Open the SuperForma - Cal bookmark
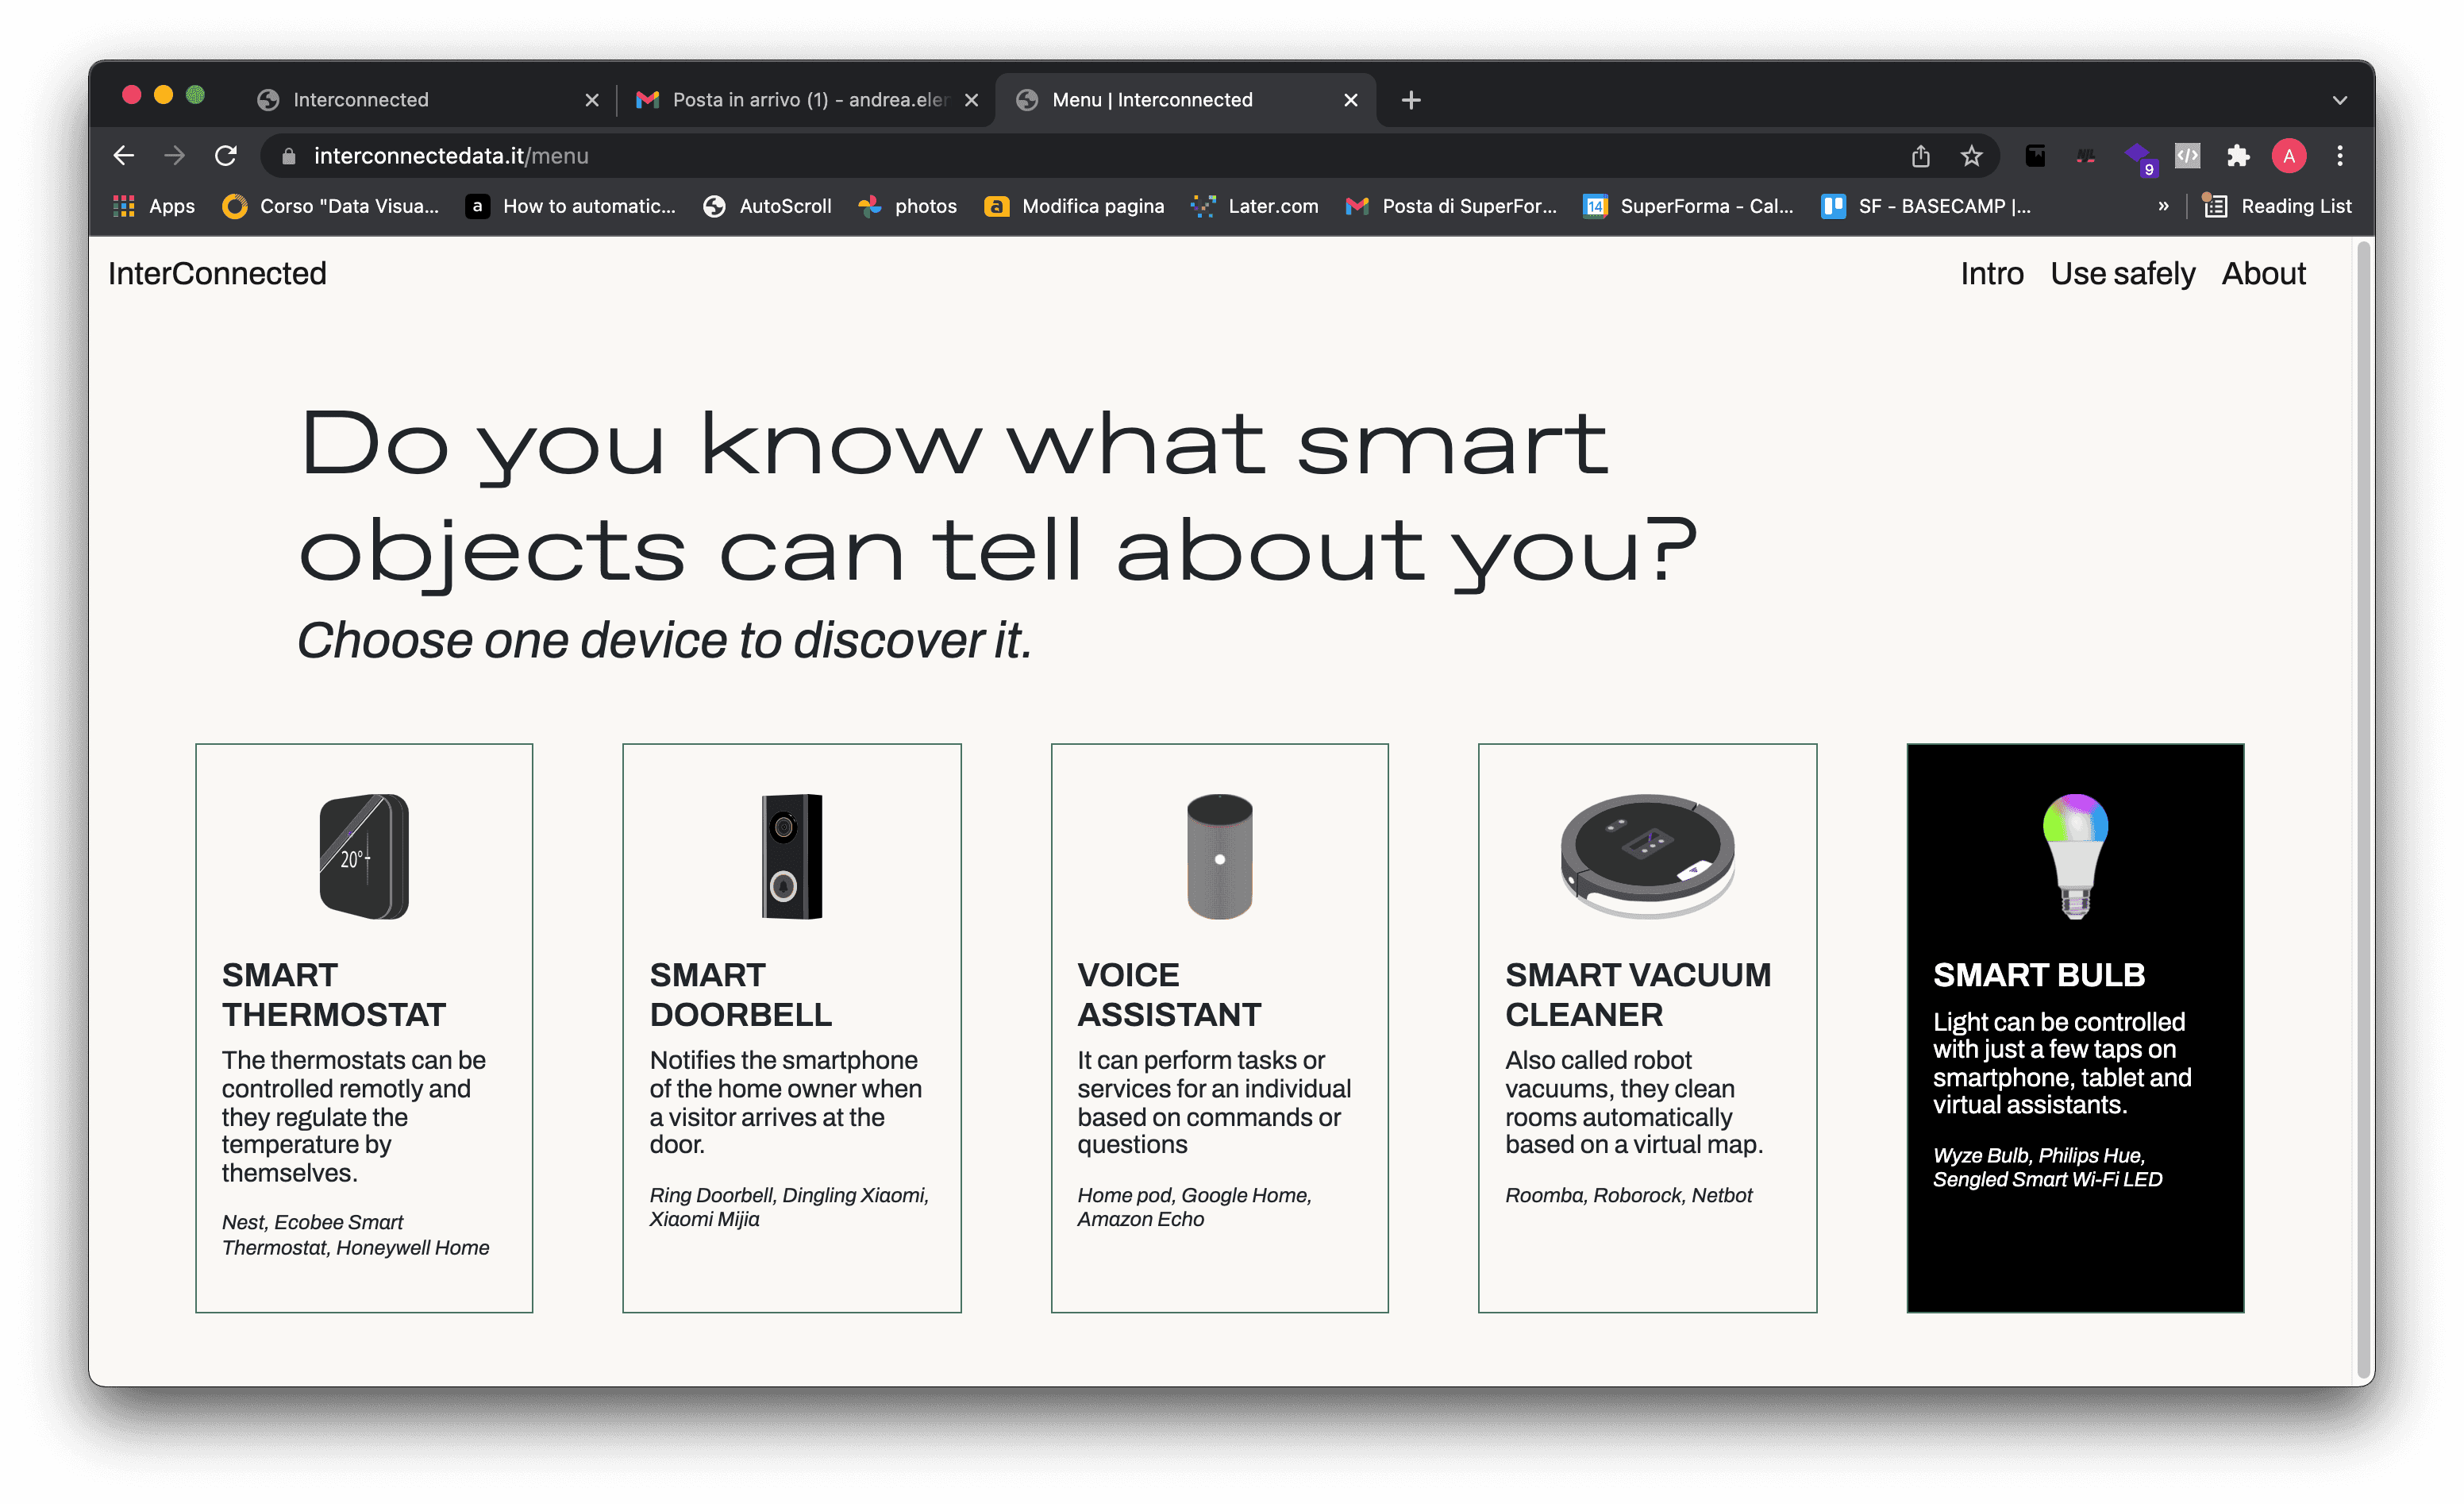This screenshot has width=2464, height=1504. pos(1688,206)
